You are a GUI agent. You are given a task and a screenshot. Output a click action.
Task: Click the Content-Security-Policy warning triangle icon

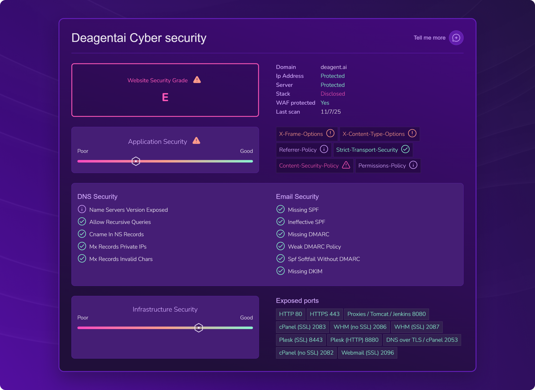(x=346, y=165)
